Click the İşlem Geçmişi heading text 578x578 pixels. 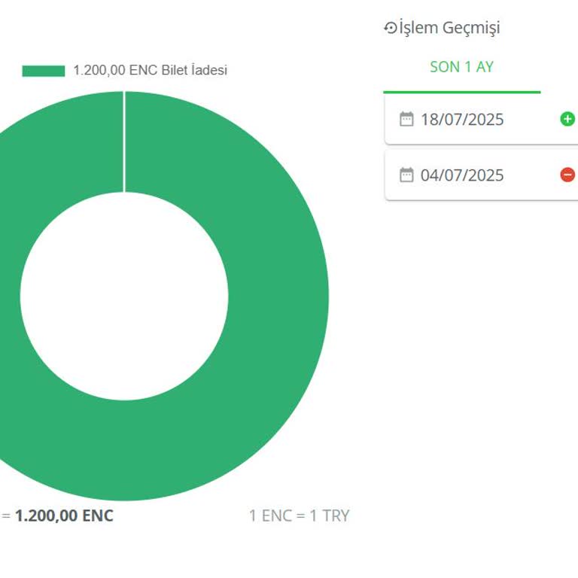(x=449, y=28)
